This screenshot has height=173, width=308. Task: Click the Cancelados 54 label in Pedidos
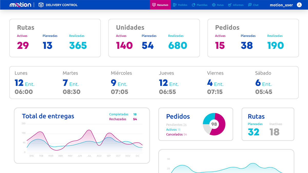(176, 134)
